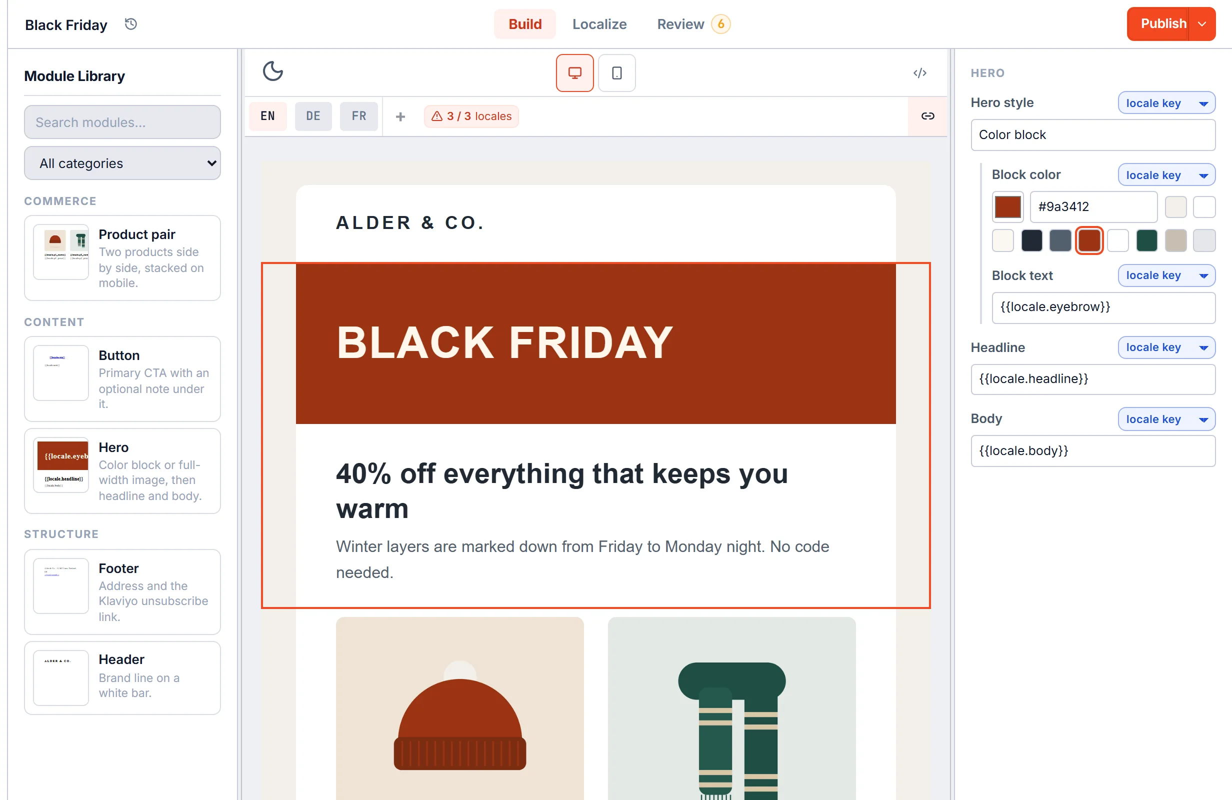Open Hero style locale key dropdown
Image resolution: width=1232 pixels, height=800 pixels.
tap(1166, 103)
